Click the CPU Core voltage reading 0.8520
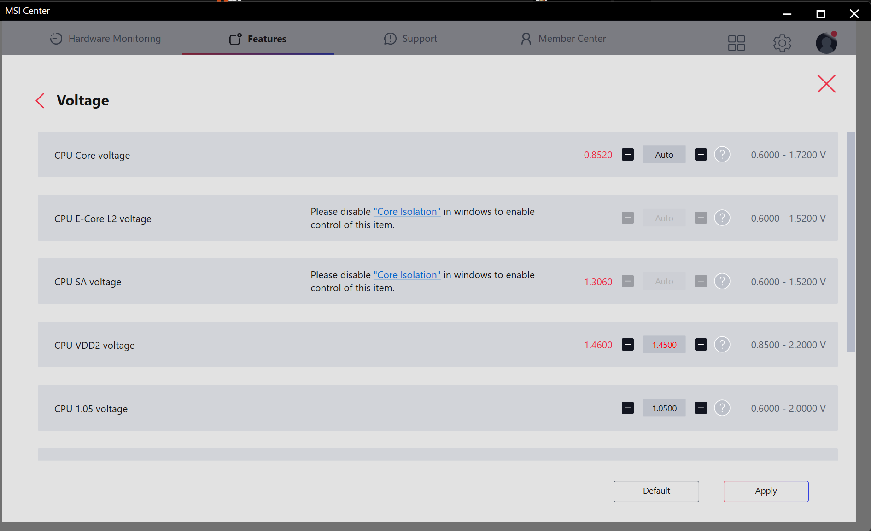 598,155
